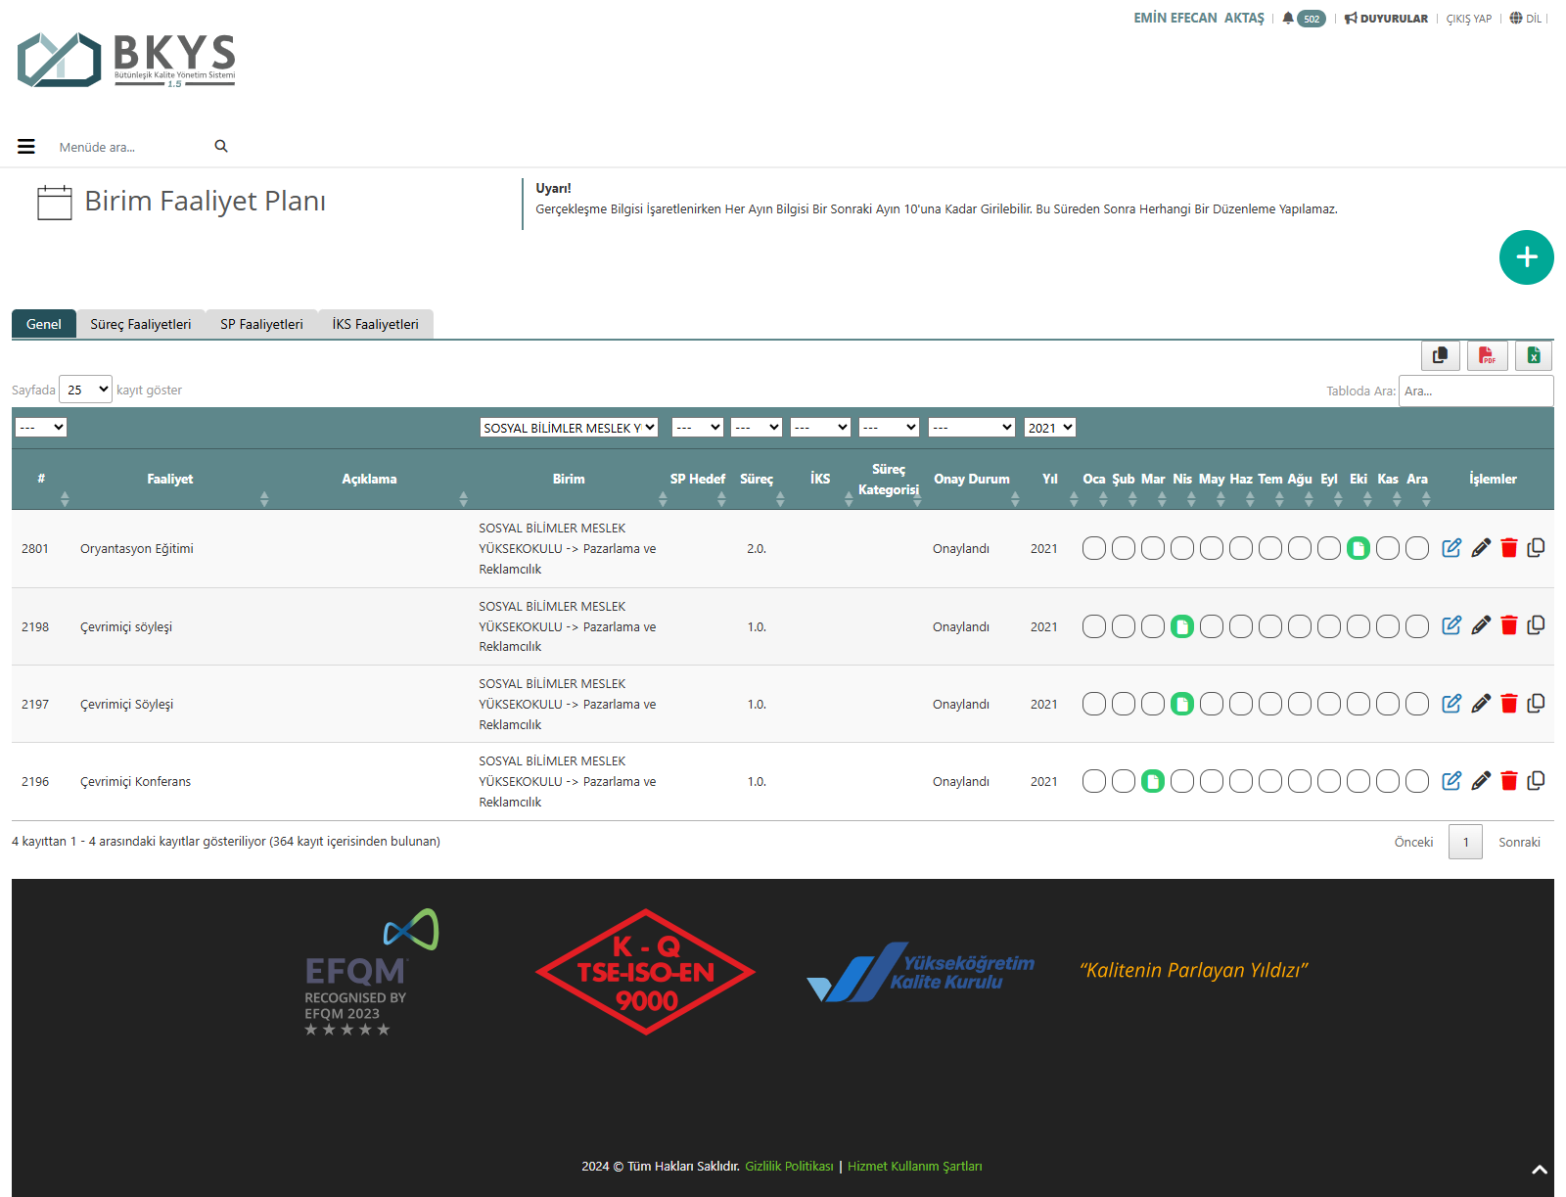This screenshot has width=1566, height=1197.
Task: Open edit icon for record 2198
Action: point(1451,625)
